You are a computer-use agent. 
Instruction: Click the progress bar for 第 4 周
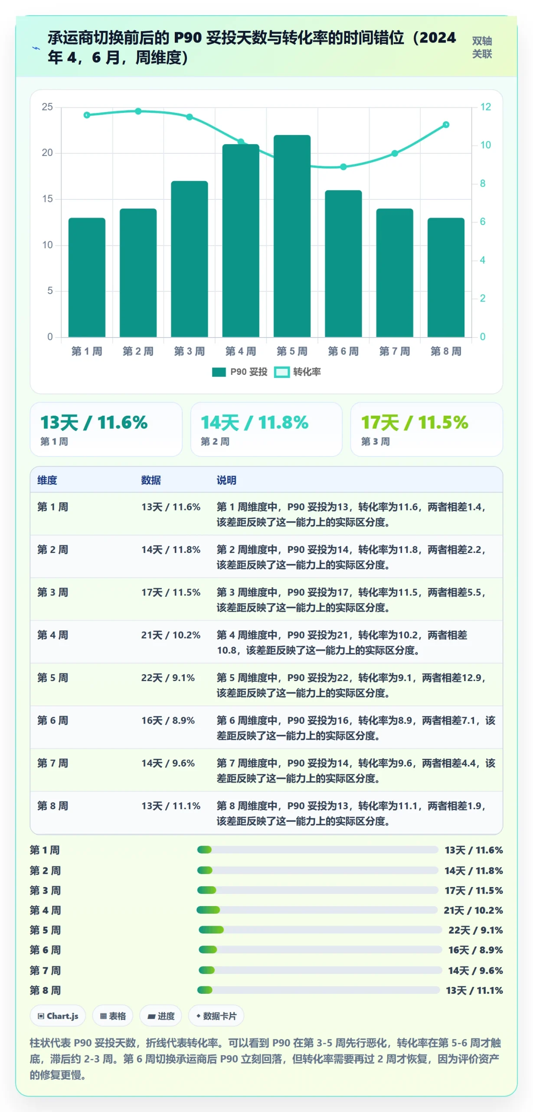(x=317, y=910)
